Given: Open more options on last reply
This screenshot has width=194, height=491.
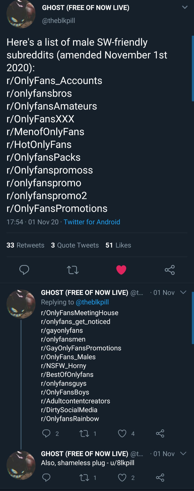Looking at the screenshot, I should 183,454.
